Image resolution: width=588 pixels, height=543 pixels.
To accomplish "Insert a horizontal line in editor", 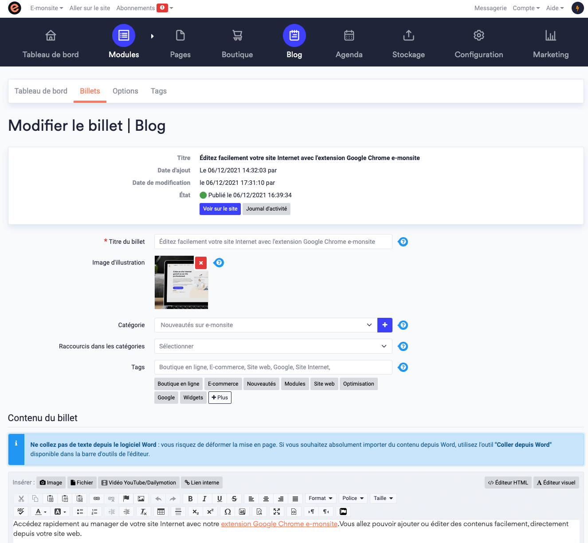I will [178, 512].
